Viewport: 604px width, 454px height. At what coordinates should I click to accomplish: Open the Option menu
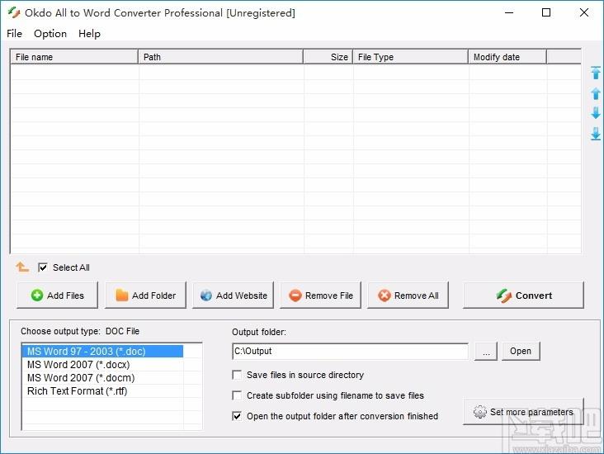pos(50,34)
